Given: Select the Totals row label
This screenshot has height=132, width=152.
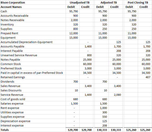Looking at the screenshot, I should [5, 130].
